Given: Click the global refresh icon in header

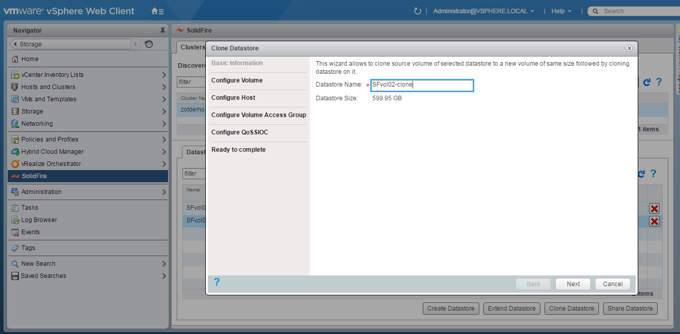Looking at the screenshot, I should pyautogui.click(x=418, y=11).
